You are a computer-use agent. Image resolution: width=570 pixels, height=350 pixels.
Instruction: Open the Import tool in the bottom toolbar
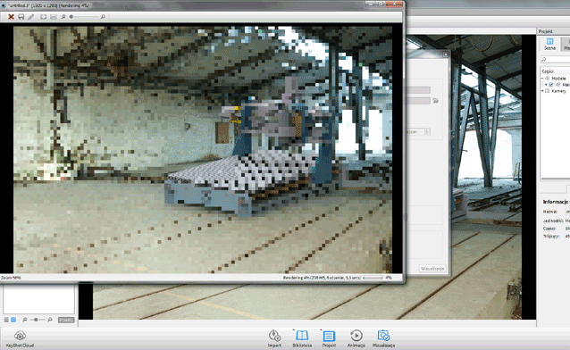click(x=274, y=338)
